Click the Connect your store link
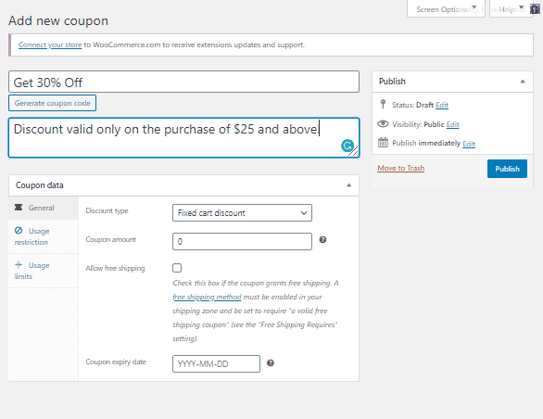The image size is (543, 419). 50,44
